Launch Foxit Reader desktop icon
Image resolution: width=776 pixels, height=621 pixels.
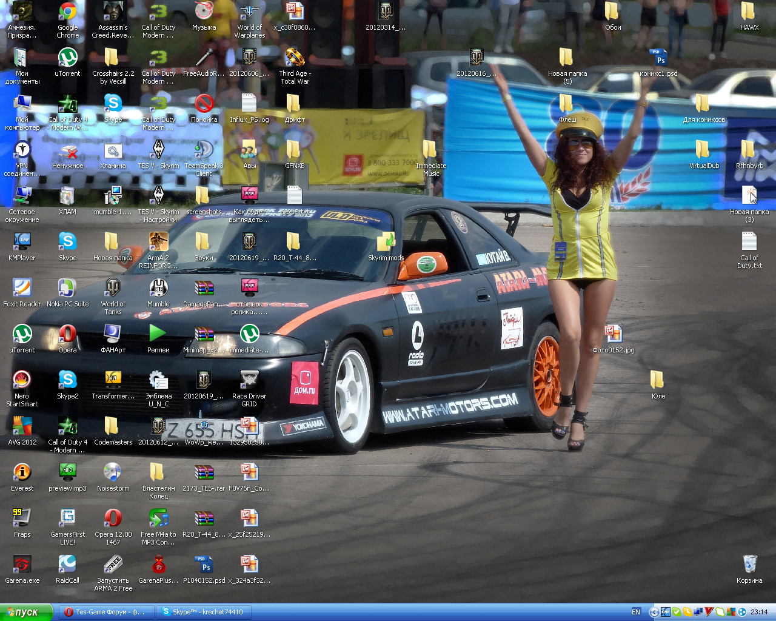[x=22, y=289]
